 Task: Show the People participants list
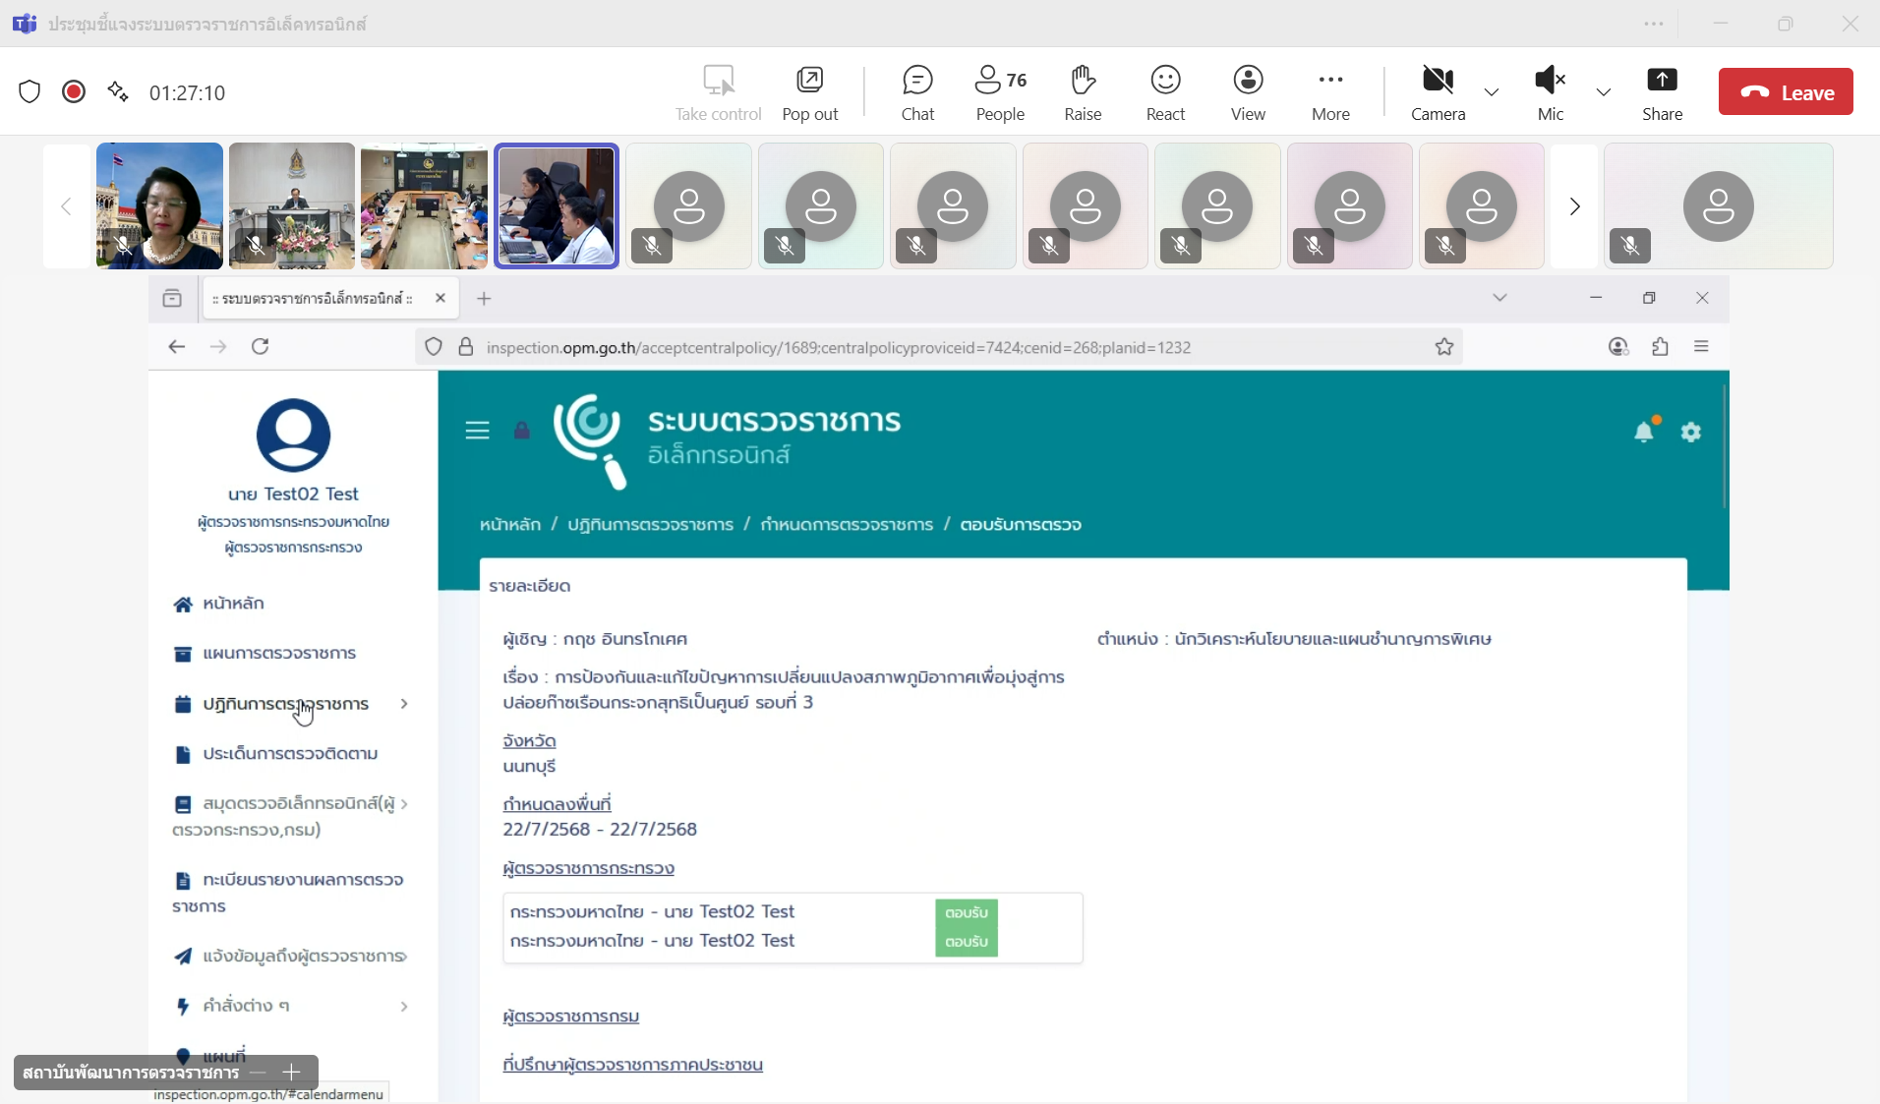[x=1000, y=92]
